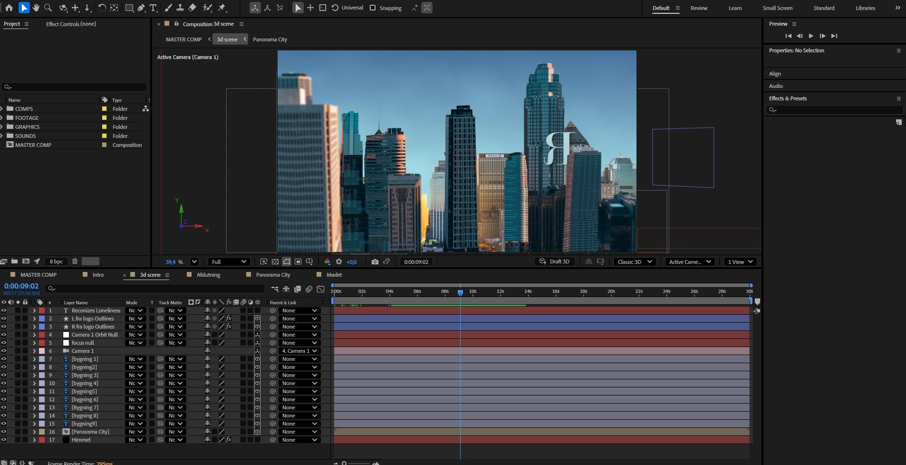
Task: Choose the Horizontal Type tool
Action: 153,8
